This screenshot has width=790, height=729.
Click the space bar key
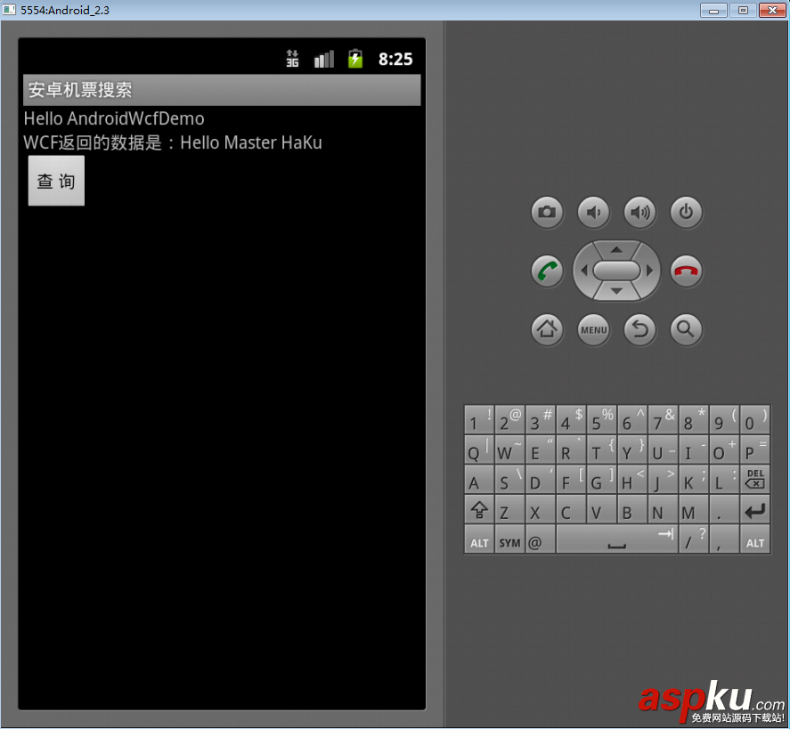(616, 539)
